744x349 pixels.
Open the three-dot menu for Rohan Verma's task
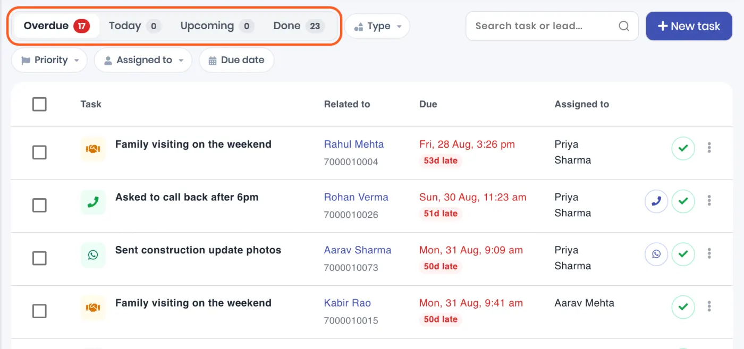coord(709,201)
